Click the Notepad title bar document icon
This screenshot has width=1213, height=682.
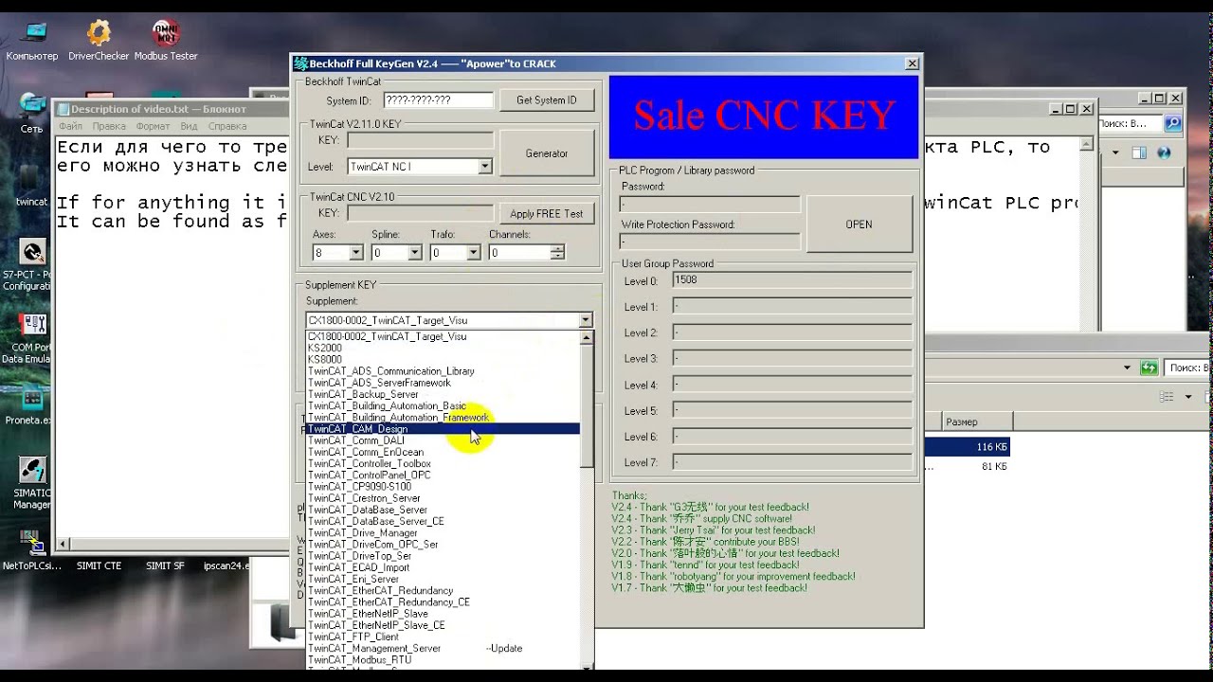[x=63, y=109]
